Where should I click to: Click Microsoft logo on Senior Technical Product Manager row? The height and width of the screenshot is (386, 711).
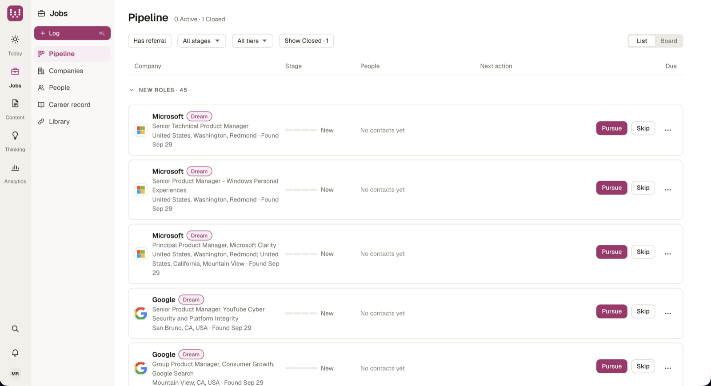point(141,130)
